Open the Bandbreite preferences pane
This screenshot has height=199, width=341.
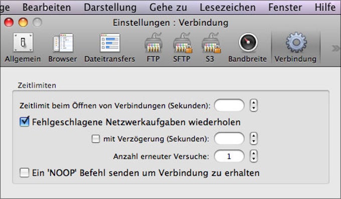[248, 48]
